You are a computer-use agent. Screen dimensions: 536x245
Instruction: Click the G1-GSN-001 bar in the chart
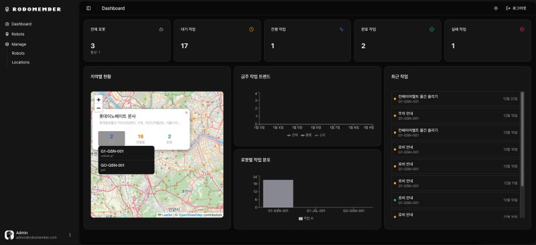(278, 193)
